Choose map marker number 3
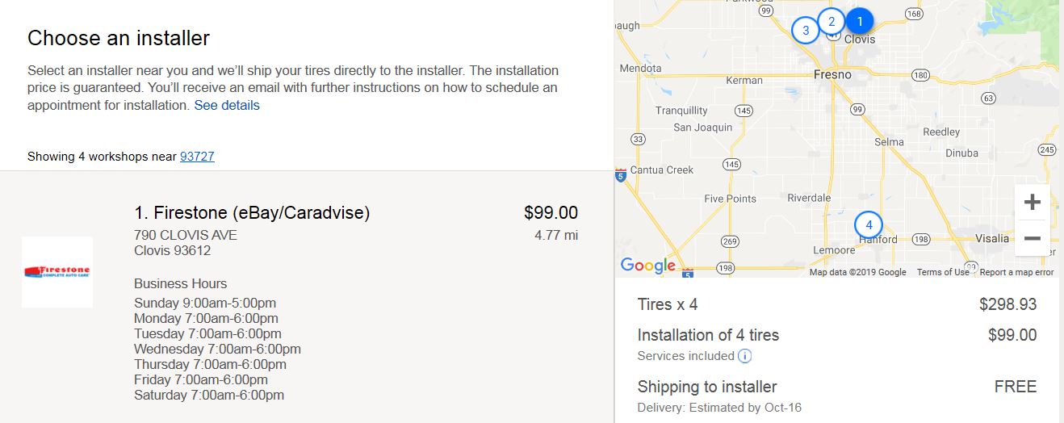Screen dimensions: 1064x423 point(805,31)
